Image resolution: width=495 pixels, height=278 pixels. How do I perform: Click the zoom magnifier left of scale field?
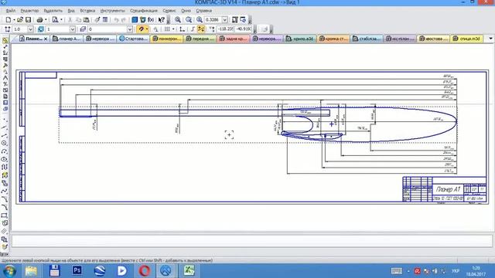pos(200,19)
